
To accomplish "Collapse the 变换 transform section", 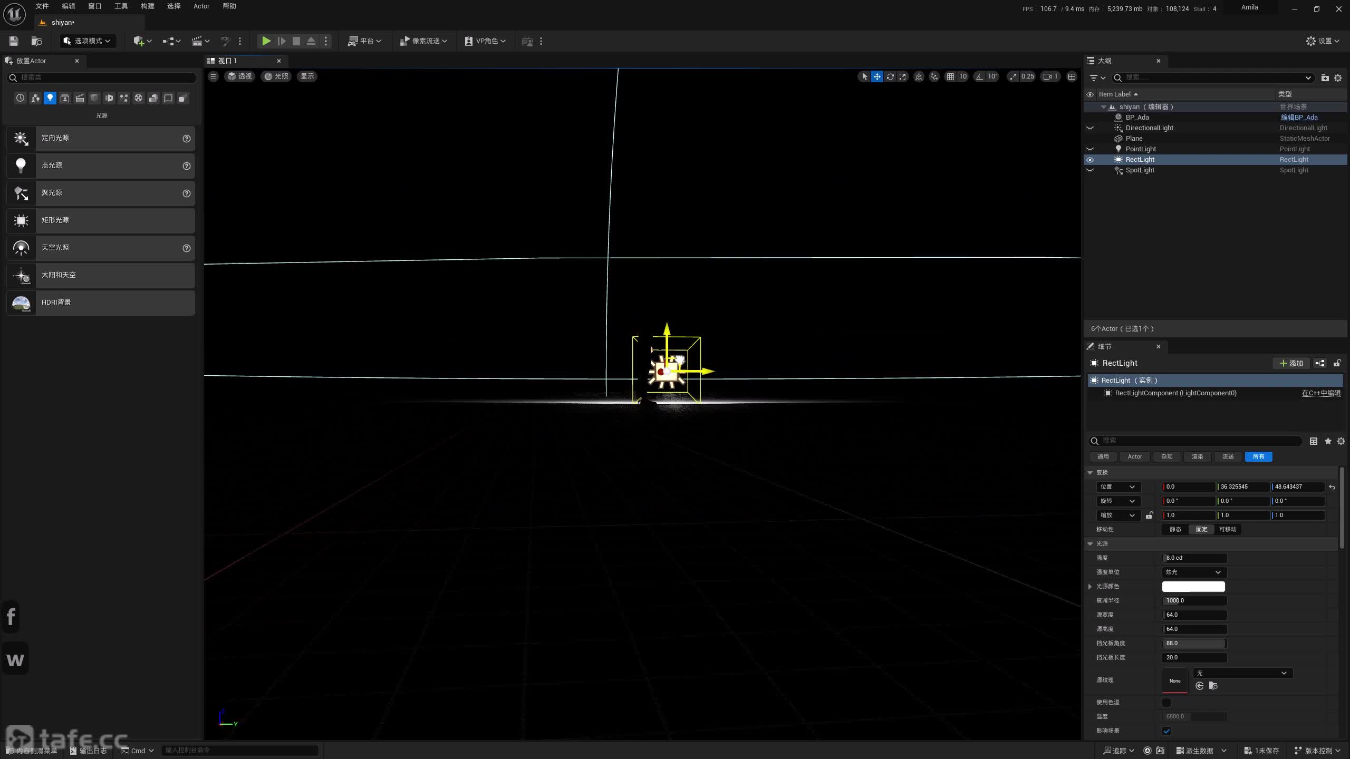I will pos(1090,473).
